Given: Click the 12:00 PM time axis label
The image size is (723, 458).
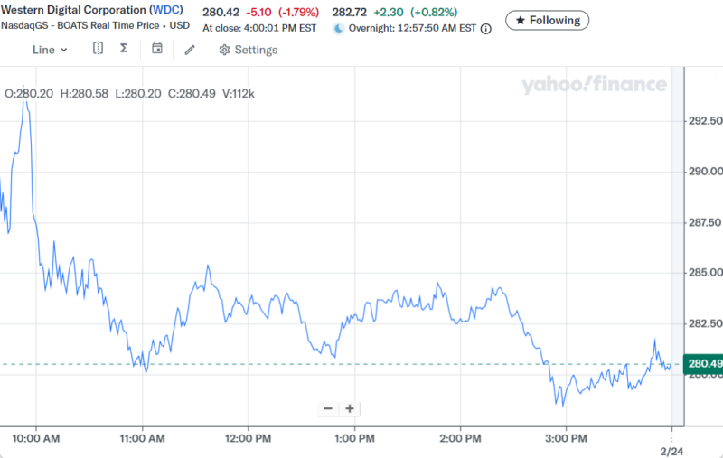Looking at the screenshot, I should coord(249,438).
